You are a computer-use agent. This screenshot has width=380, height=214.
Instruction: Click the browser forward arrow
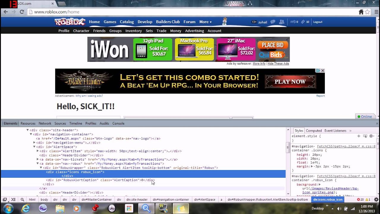14,12
